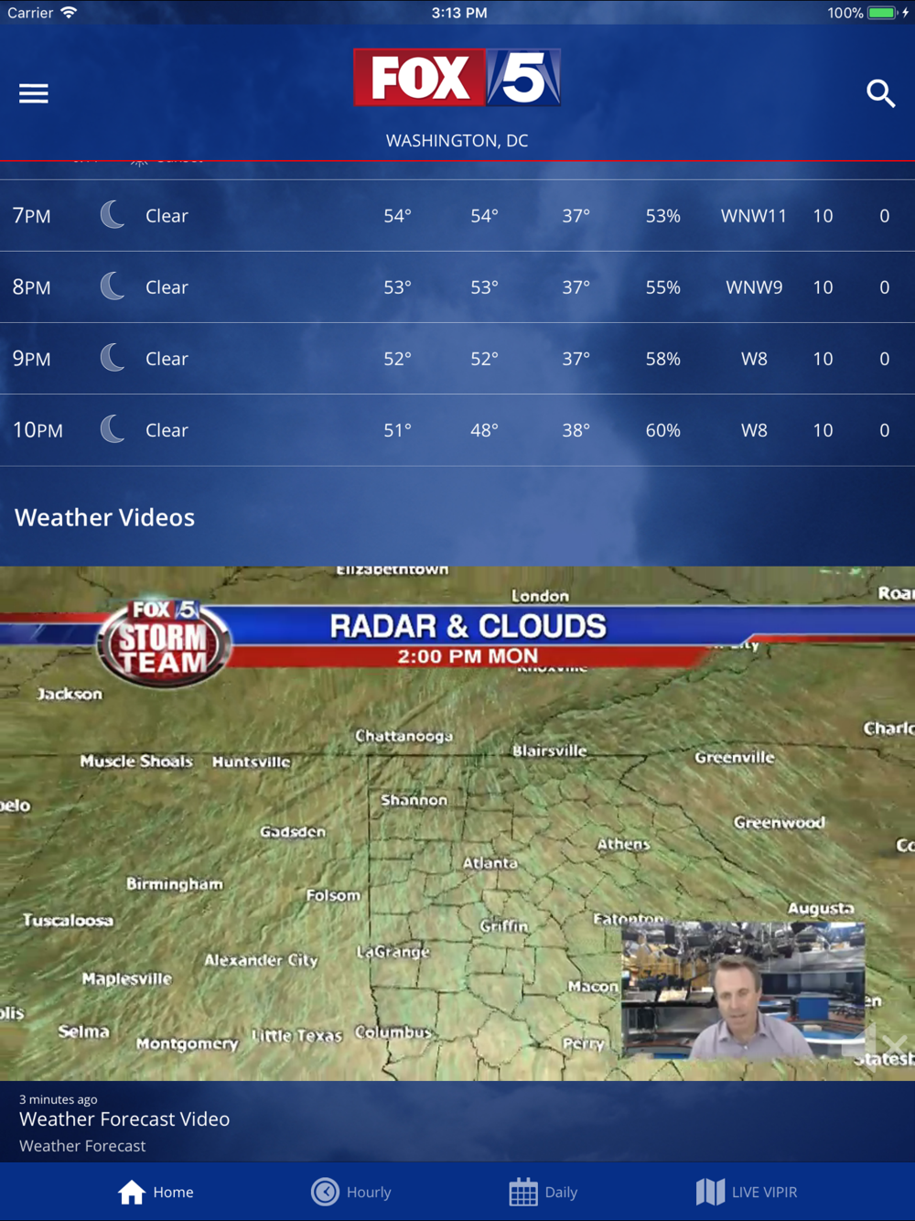Switch to the Home tab label
Viewport: 915px width, 1221px height.
coord(173,1192)
